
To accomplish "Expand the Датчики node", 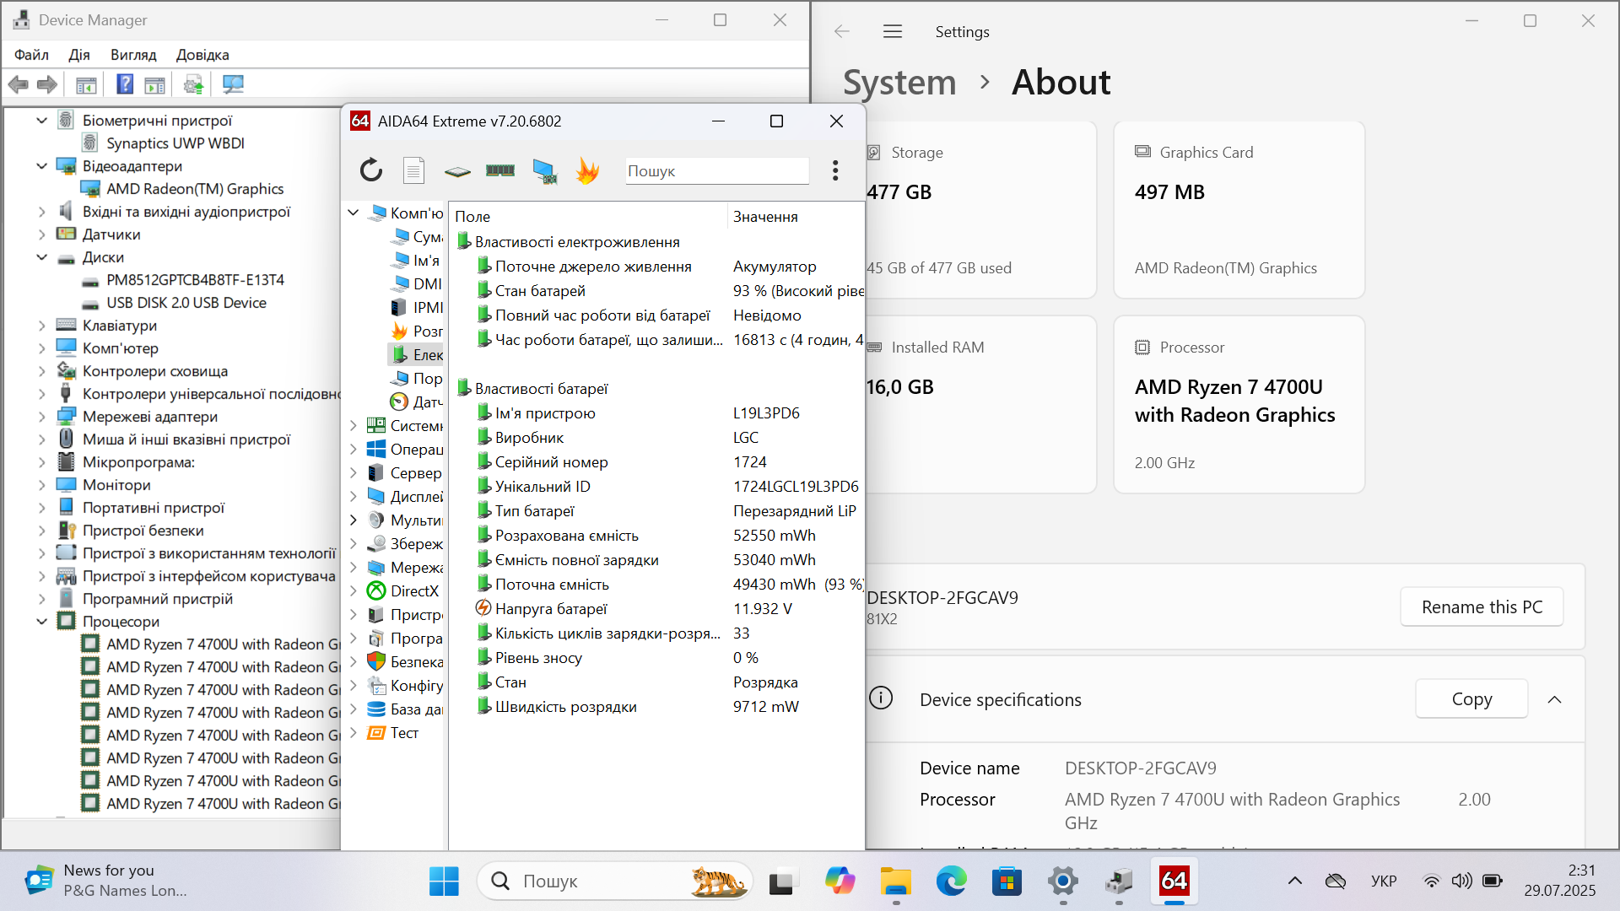I will coord(41,234).
